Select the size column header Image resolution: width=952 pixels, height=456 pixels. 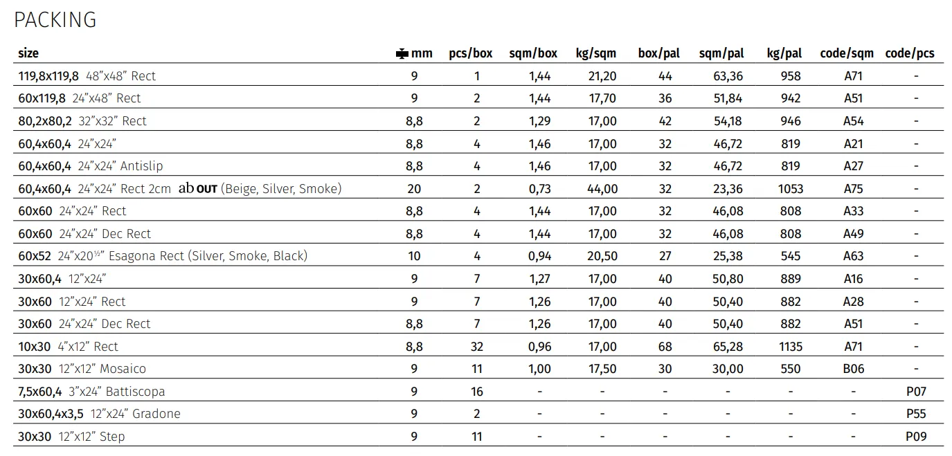[28, 53]
